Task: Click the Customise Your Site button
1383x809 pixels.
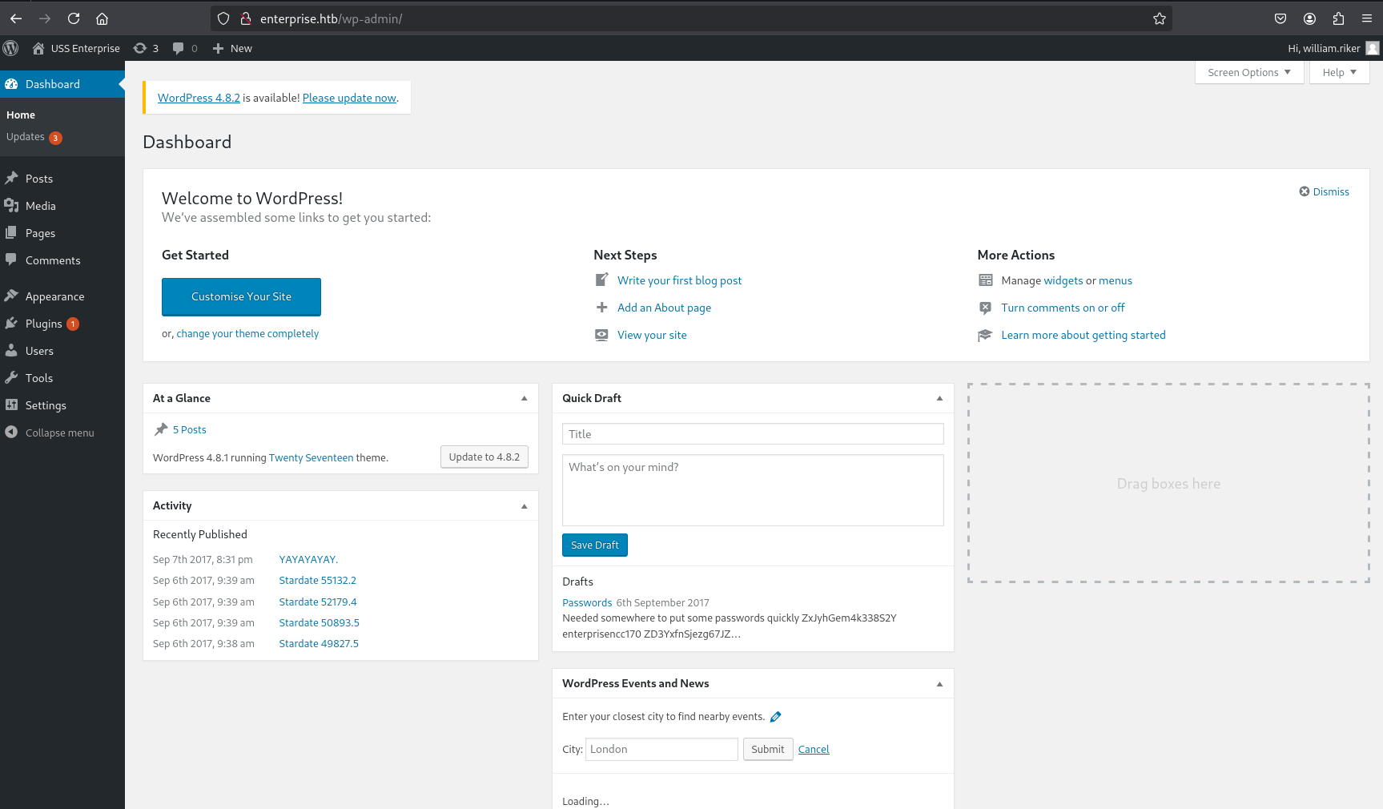Action: coord(241,296)
